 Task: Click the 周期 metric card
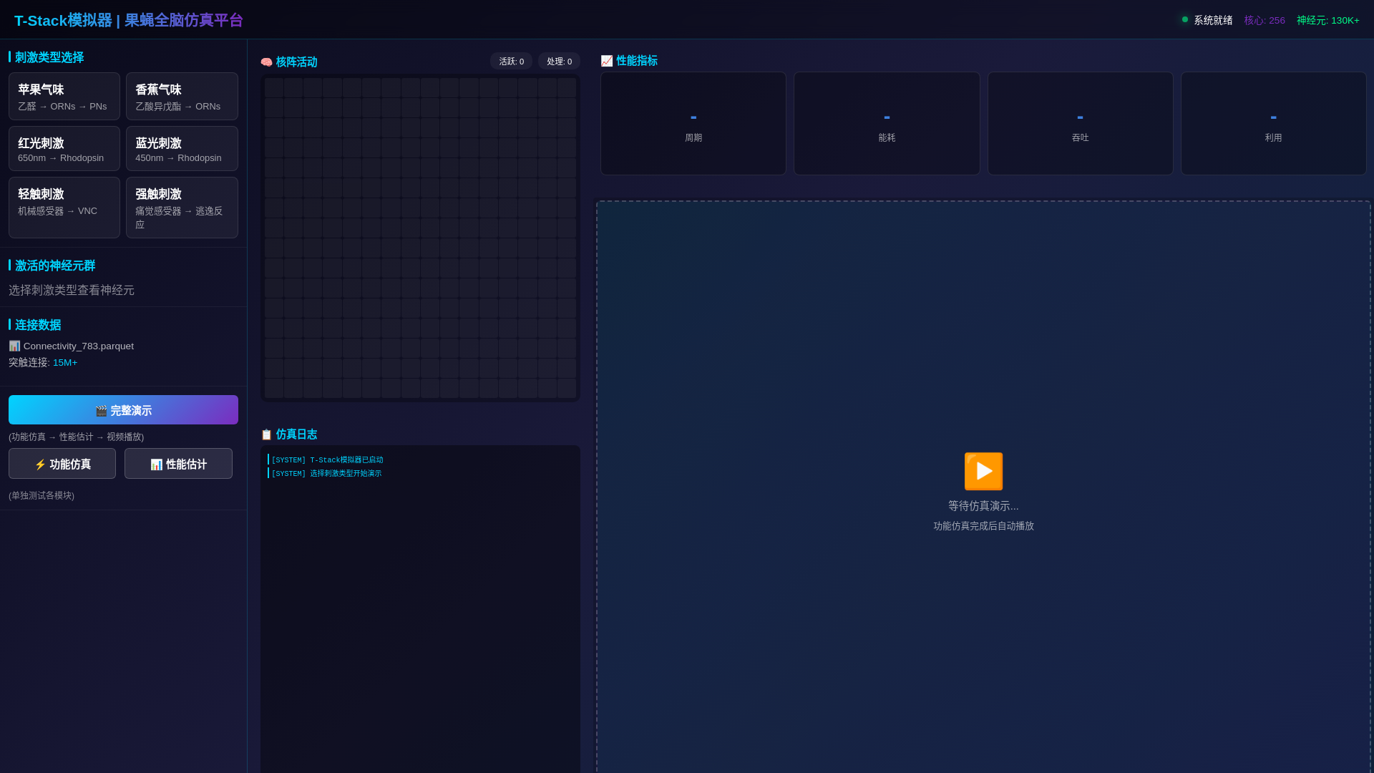693,123
